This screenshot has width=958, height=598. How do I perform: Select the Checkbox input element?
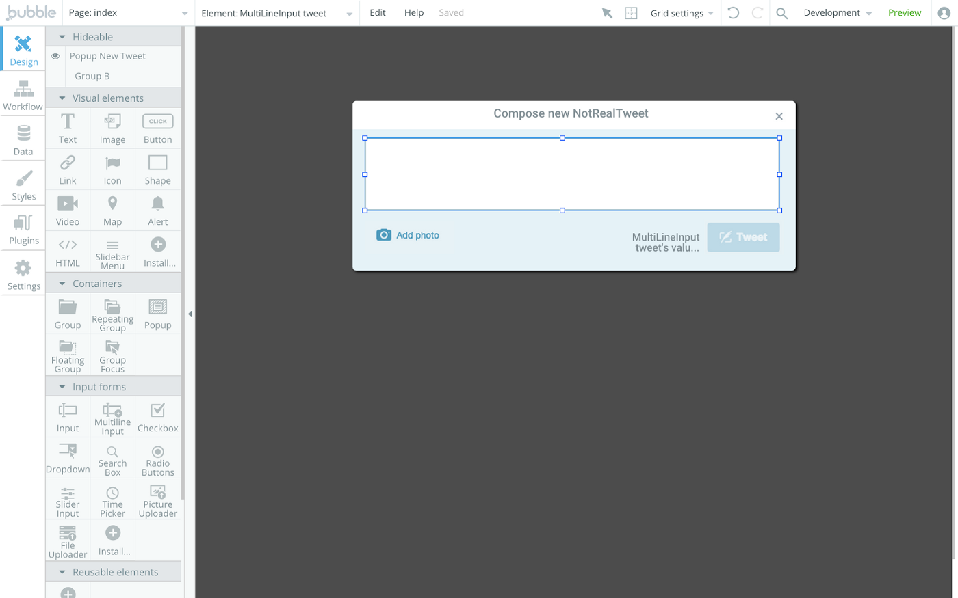pyautogui.click(x=157, y=416)
